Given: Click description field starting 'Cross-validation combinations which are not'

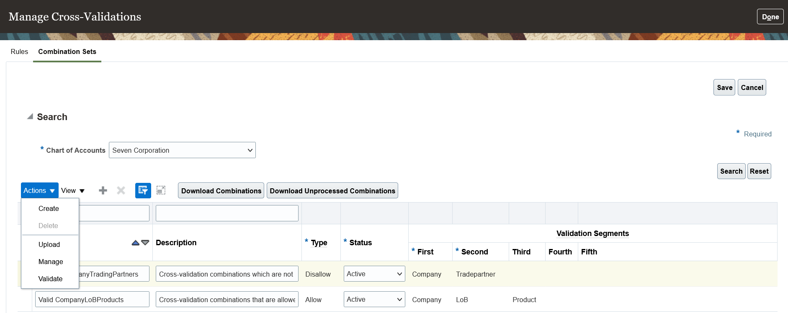Looking at the screenshot, I should tap(227, 274).
